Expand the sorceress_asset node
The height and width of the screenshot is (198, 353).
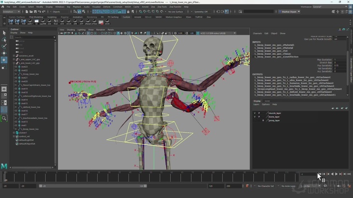click(14, 56)
